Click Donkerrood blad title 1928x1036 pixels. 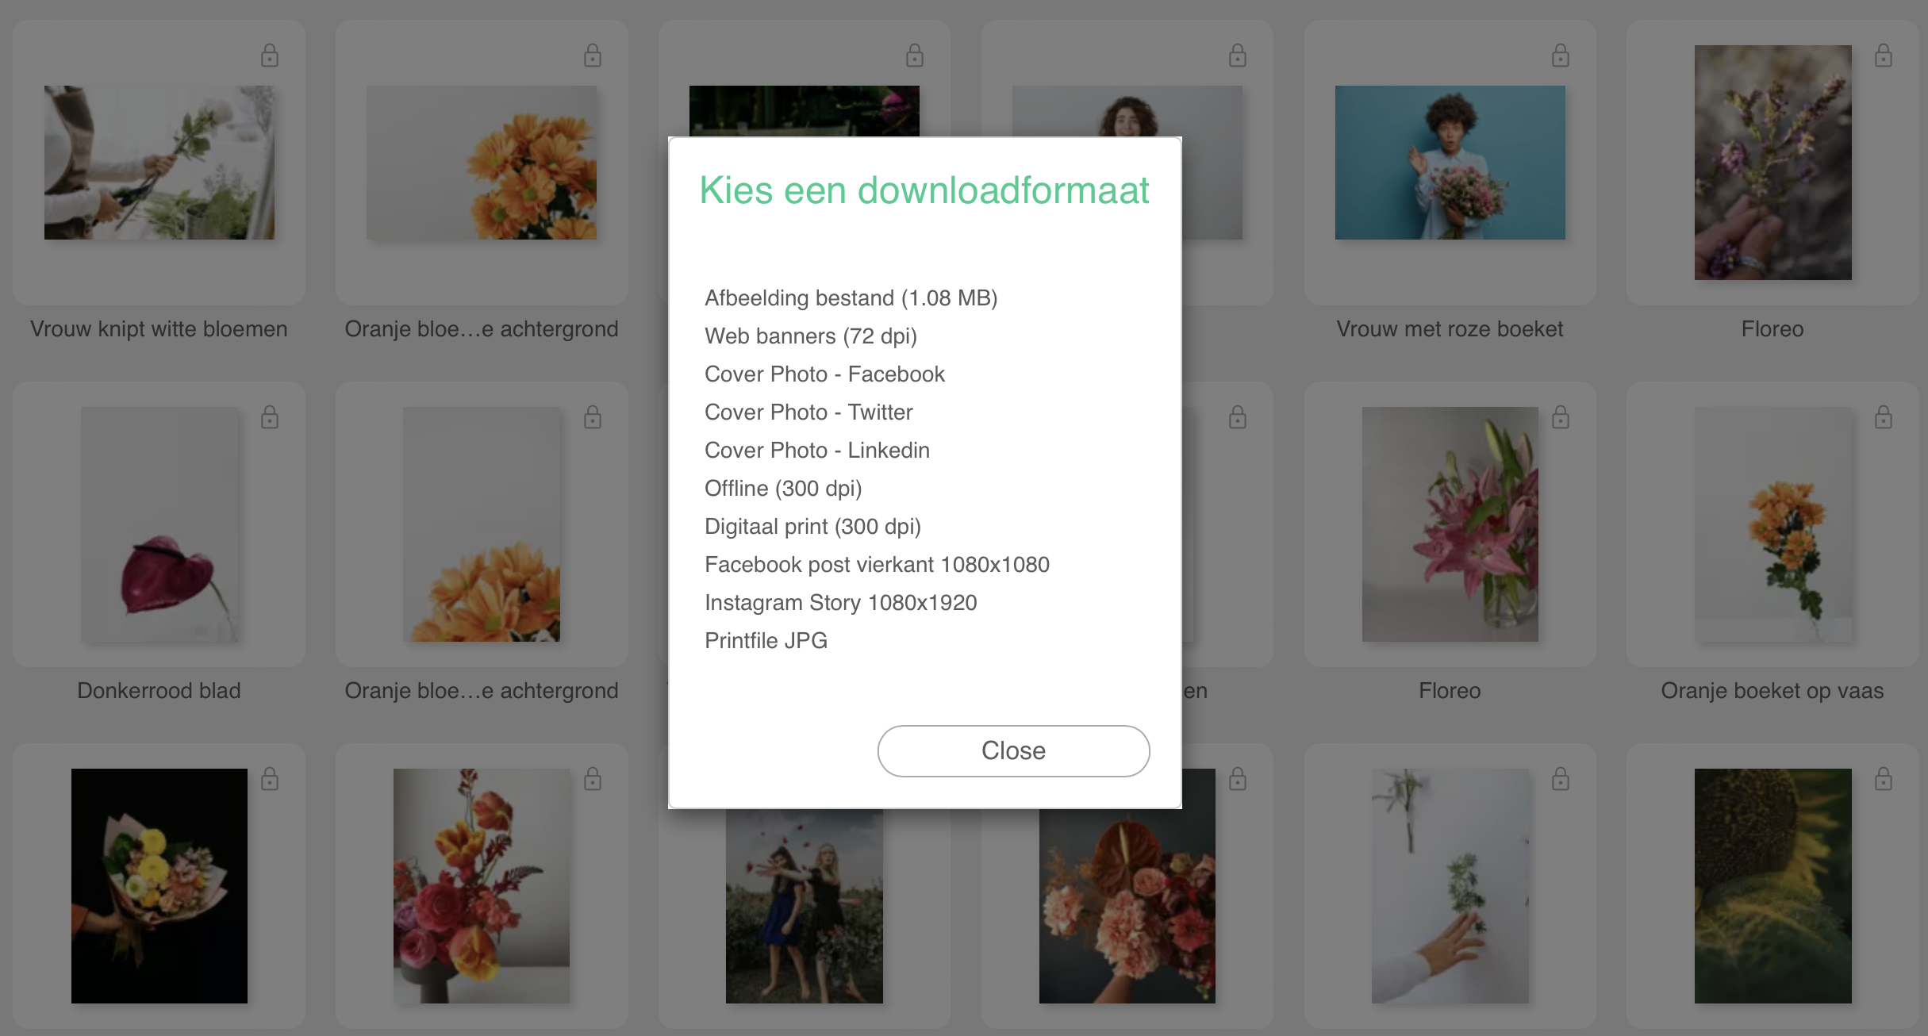[x=159, y=691]
